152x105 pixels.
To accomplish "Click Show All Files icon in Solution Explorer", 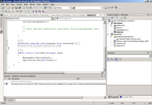I will click(x=121, y=18).
